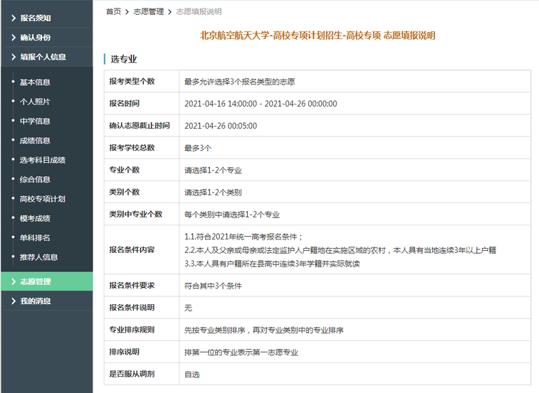Collapse the 填报个人信息 sidebar section
The width and height of the screenshot is (539, 393).
pos(47,57)
